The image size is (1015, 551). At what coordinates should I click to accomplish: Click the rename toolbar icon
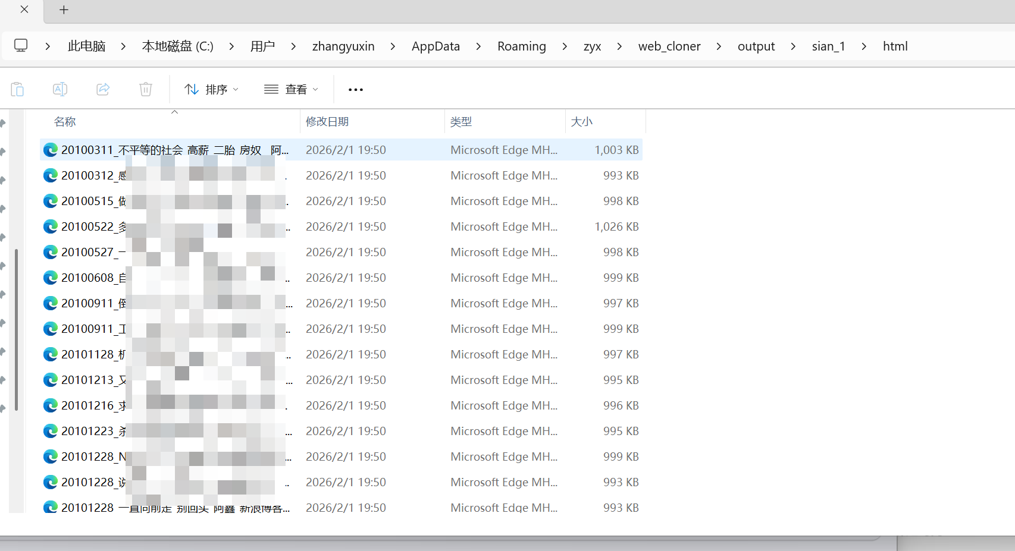point(60,89)
